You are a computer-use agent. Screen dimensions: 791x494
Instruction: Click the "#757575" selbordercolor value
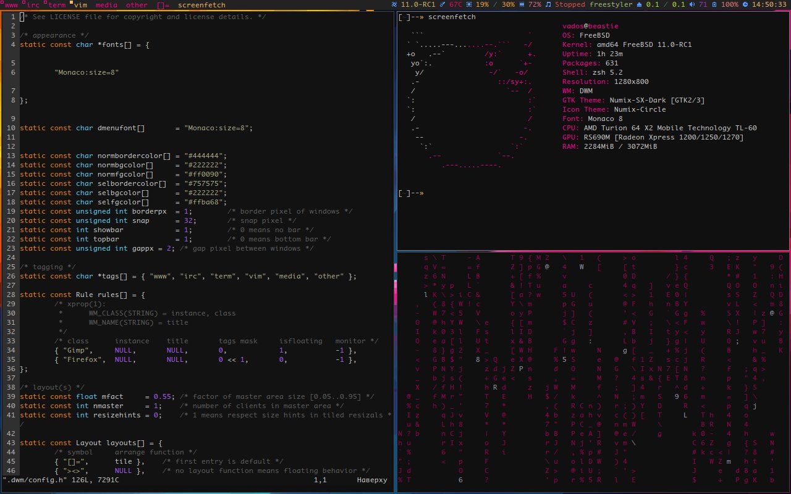tap(205, 183)
